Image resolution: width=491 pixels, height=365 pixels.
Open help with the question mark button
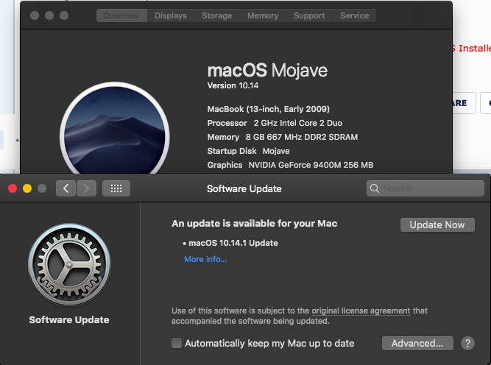point(467,344)
